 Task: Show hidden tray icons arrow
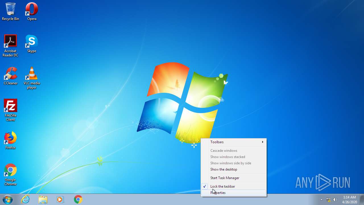coord(321,200)
